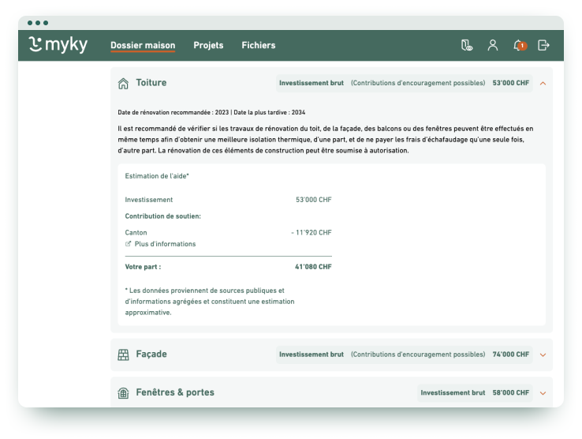Click the Fenêtres & portes window icon
Image resolution: width=582 pixels, height=439 pixels.
click(x=123, y=393)
